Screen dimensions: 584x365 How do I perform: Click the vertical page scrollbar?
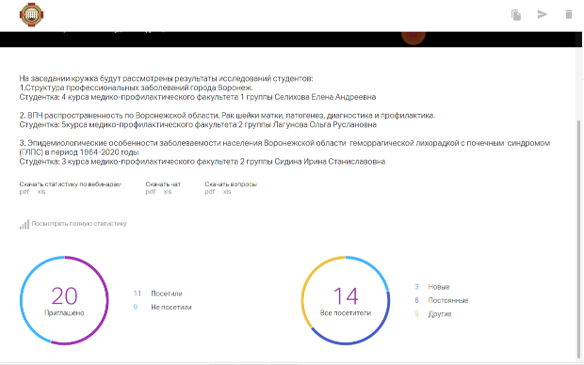coord(578,238)
